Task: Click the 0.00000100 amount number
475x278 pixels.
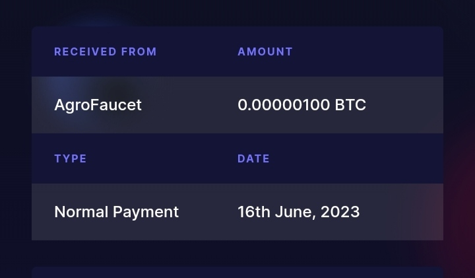Action: pyautogui.click(x=284, y=105)
